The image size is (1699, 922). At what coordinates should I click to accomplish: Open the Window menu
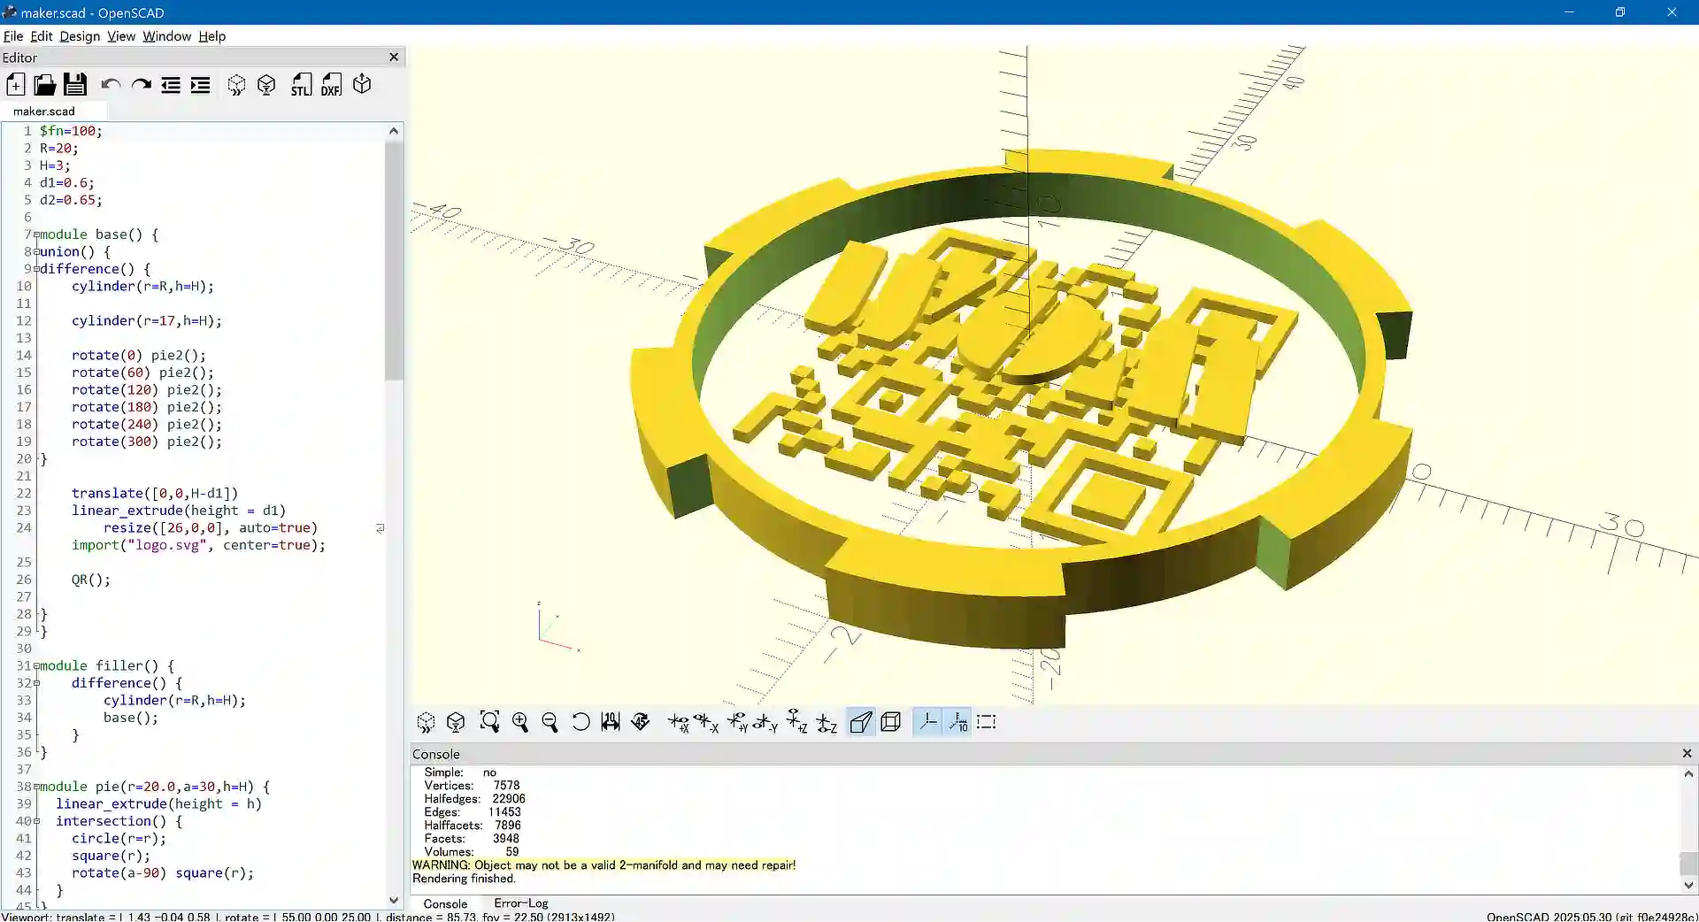167,36
